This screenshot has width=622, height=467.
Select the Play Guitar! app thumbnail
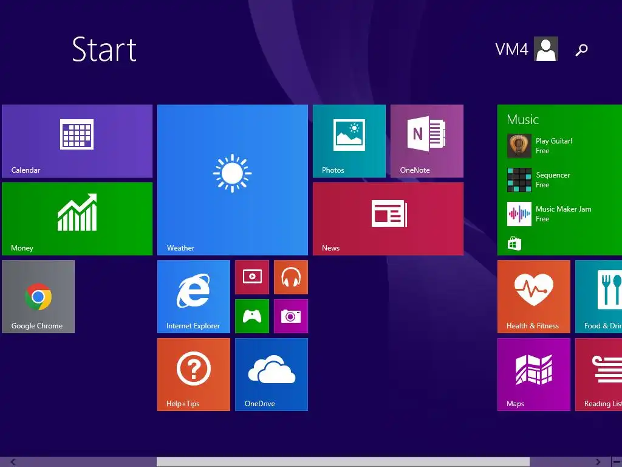[519, 146]
